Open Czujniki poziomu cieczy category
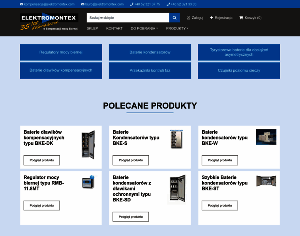This screenshot has width=300, height=236. (x=239, y=70)
